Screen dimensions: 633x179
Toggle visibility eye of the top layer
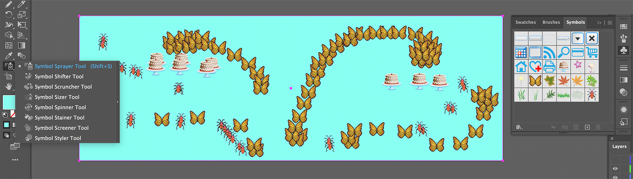[615, 169]
